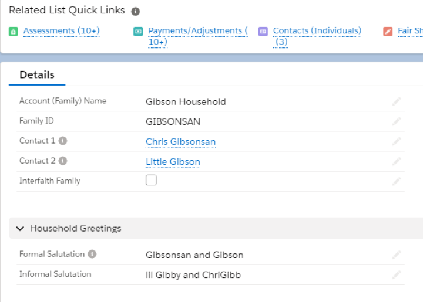Collapse the Household Greetings section
This screenshot has height=302, width=423.
(20, 229)
